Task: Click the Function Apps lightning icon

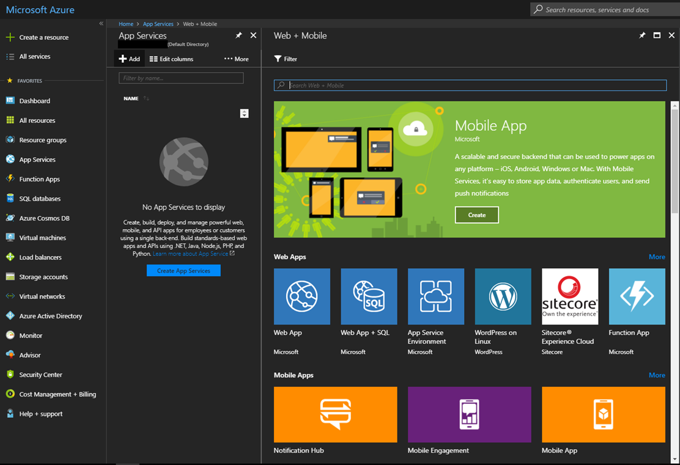Action: 10,178
